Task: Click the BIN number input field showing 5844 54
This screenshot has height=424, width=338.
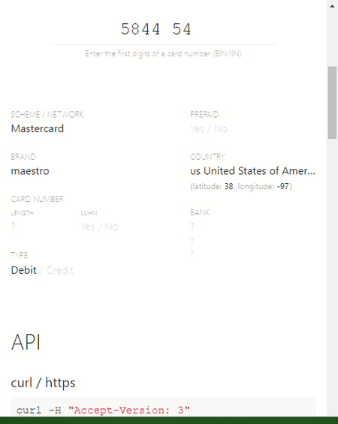Action: pyautogui.click(x=163, y=29)
